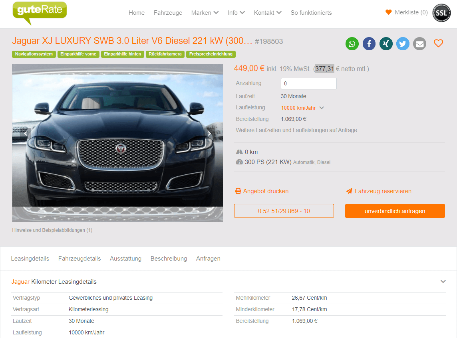
Task: Click the printer icon beside Angebot drucken
Action: click(238, 191)
